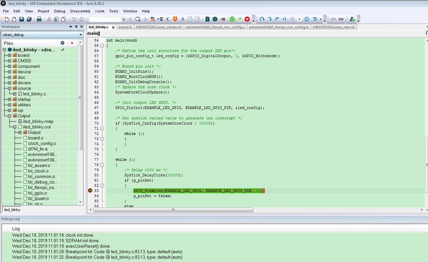Click the editor horizontal scrollbar thumb
428x262 pixels.
pos(173,210)
